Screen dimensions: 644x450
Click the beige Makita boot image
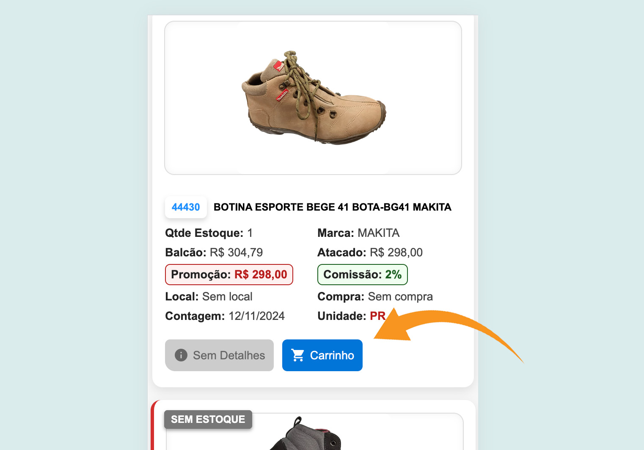313,98
